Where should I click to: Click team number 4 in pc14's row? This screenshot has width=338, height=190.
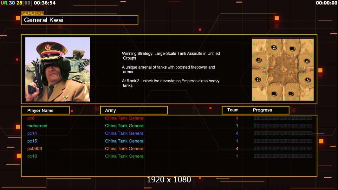click(x=237, y=133)
